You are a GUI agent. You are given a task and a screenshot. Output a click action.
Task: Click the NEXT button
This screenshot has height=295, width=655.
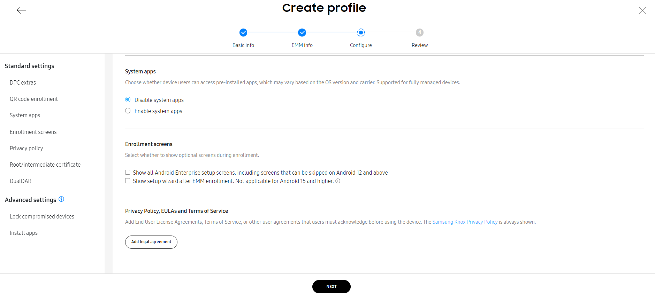point(332,287)
